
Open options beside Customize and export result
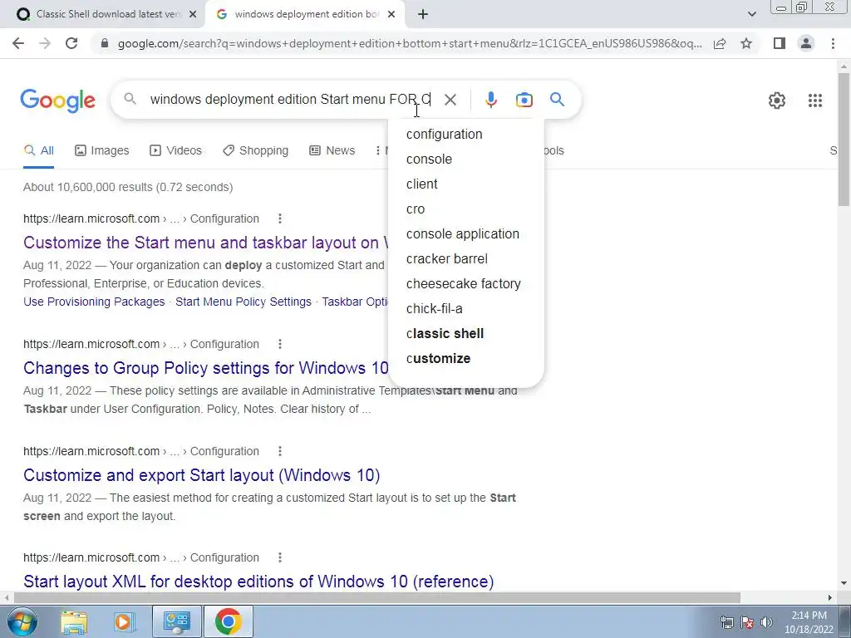280,451
